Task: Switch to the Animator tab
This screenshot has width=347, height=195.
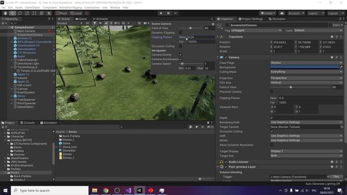Action: click(100, 19)
